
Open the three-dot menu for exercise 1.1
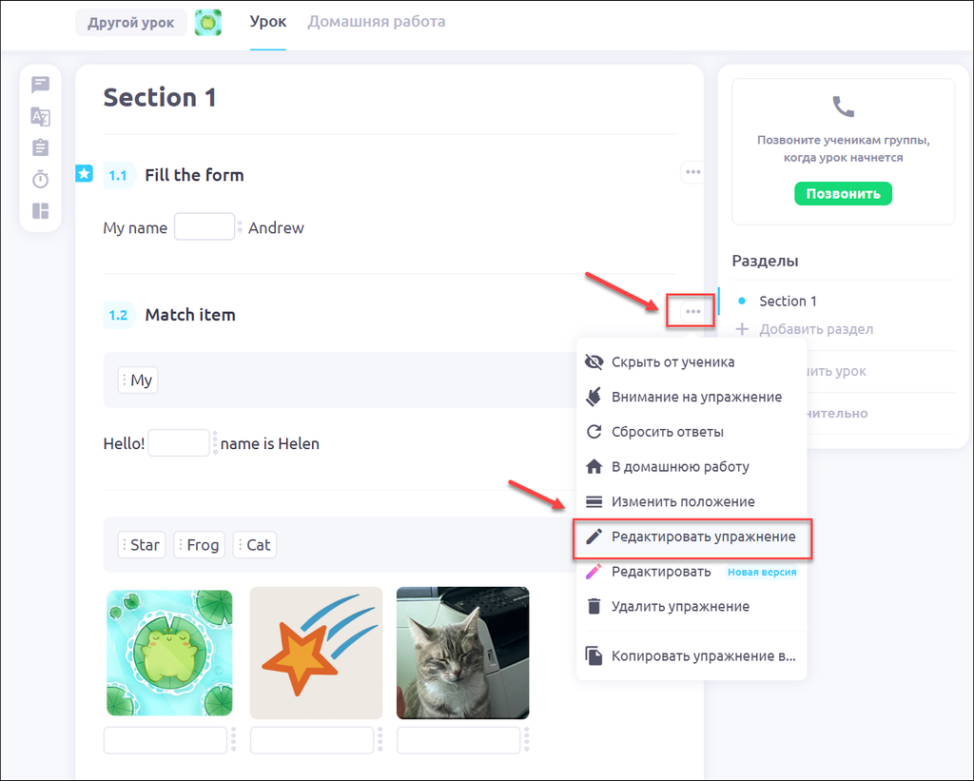tap(692, 172)
